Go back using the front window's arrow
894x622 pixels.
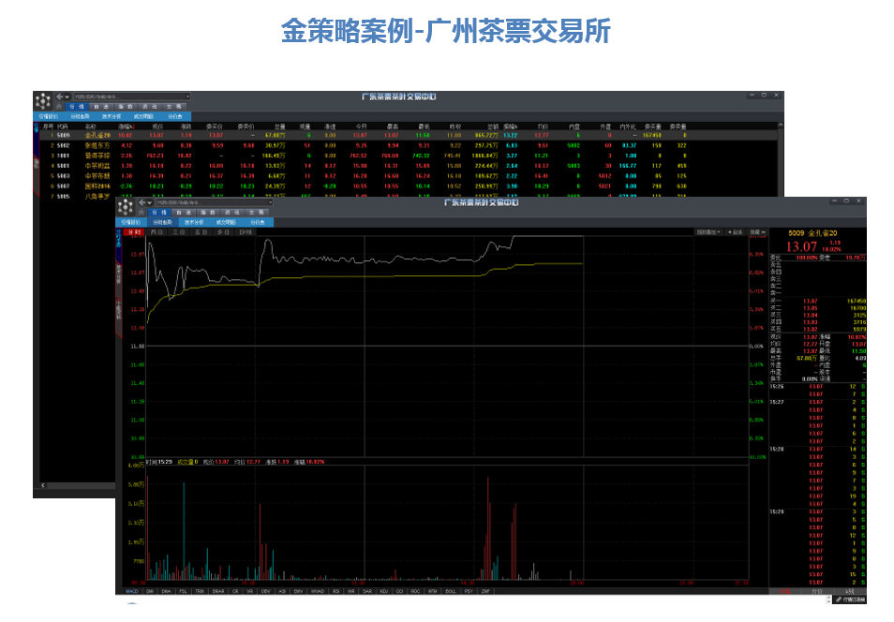(142, 202)
